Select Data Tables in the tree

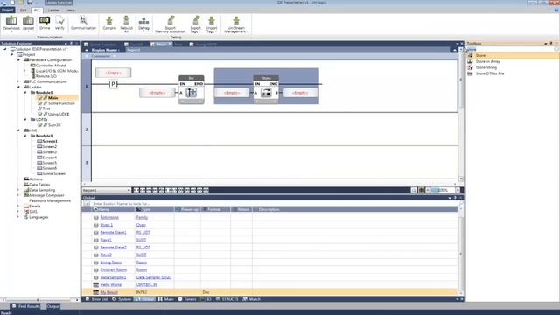click(x=39, y=185)
